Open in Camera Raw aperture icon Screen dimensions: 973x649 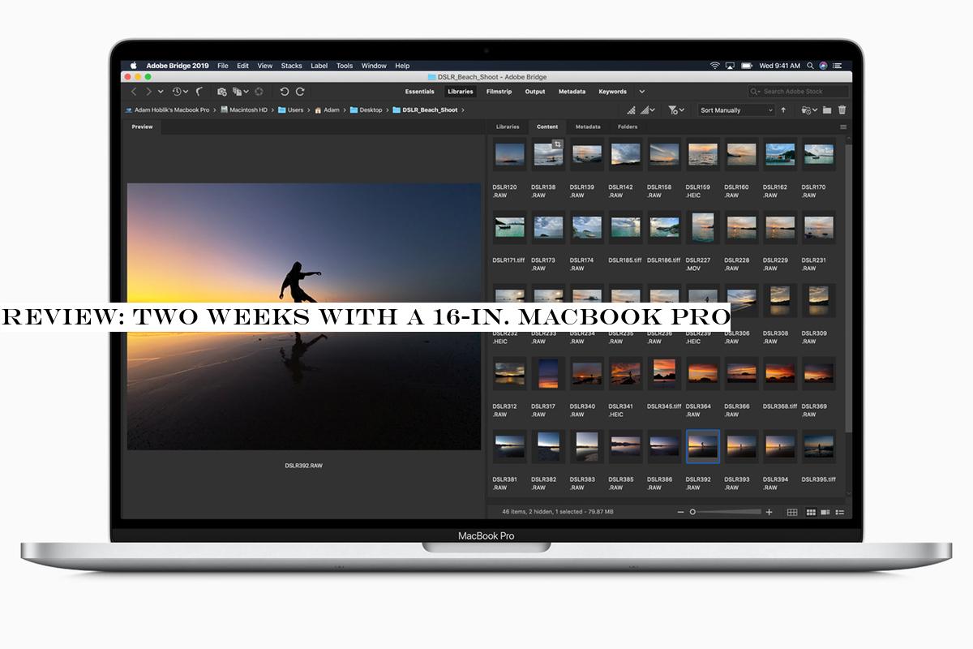[259, 92]
